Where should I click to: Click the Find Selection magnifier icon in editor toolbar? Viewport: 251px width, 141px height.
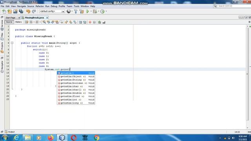(x=44, y=22)
